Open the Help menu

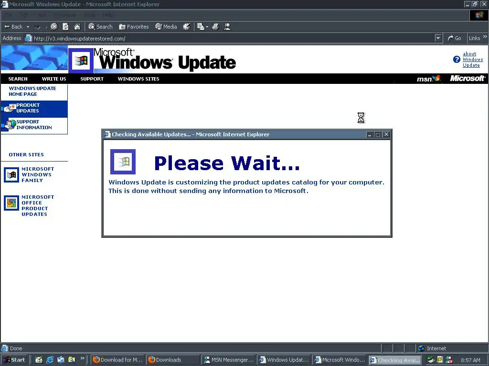(107, 15)
